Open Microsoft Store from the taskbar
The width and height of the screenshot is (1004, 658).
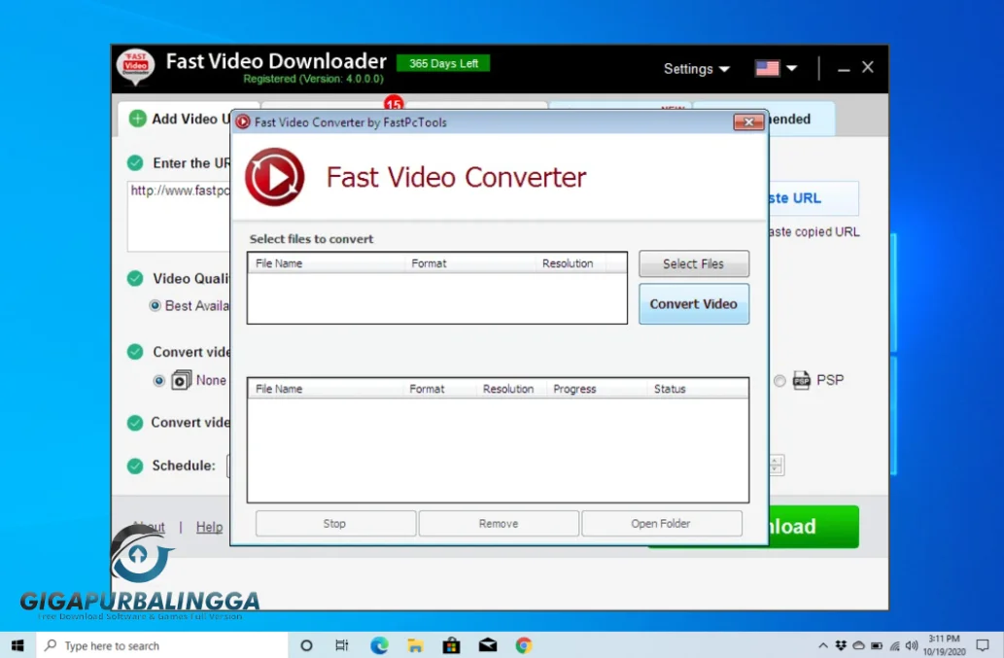pyautogui.click(x=451, y=644)
